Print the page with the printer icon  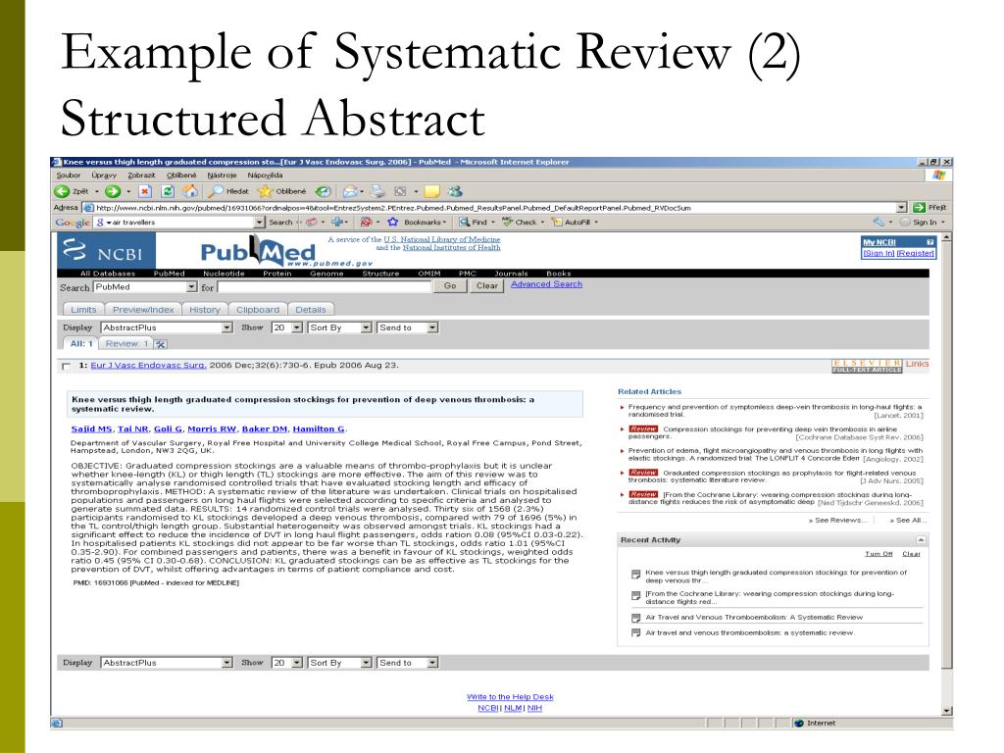[x=377, y=191]
